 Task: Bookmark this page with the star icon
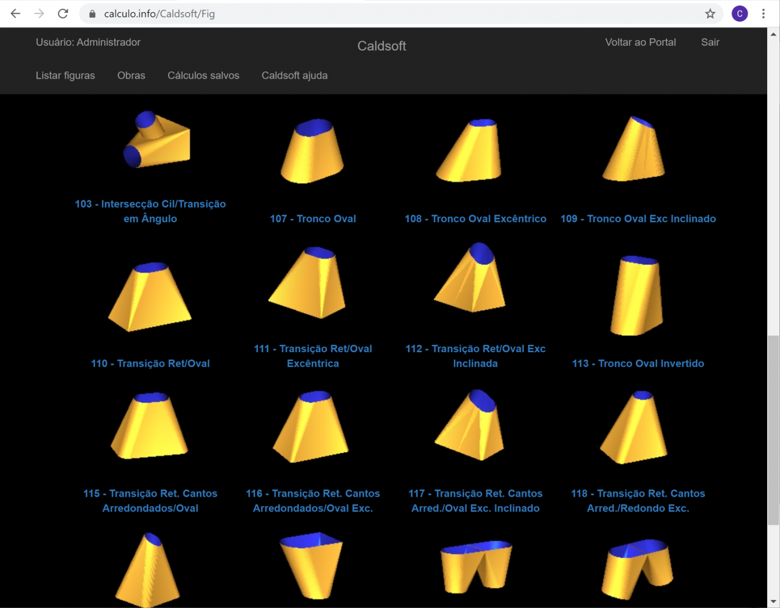[710, 14]
